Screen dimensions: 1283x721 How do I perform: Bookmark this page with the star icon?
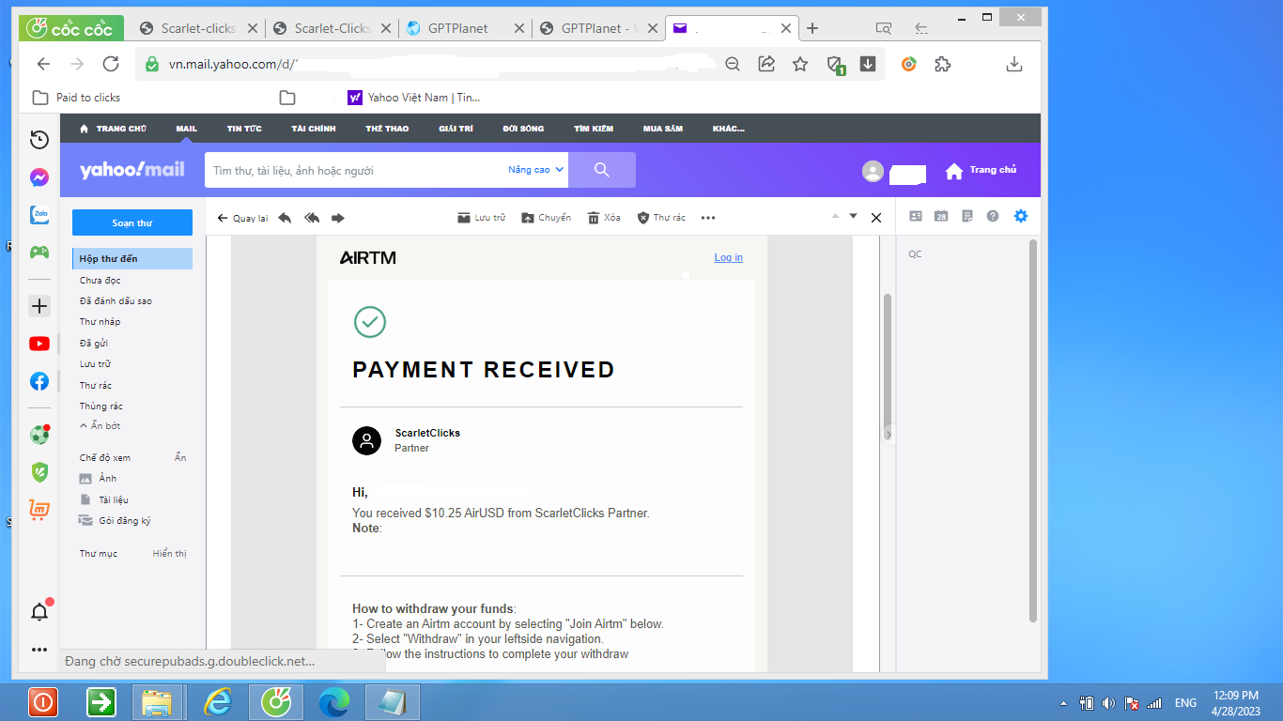(800, 64)
